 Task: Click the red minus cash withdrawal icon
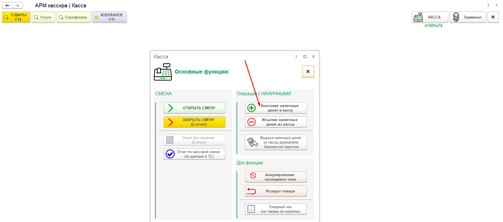pos(252,122)
